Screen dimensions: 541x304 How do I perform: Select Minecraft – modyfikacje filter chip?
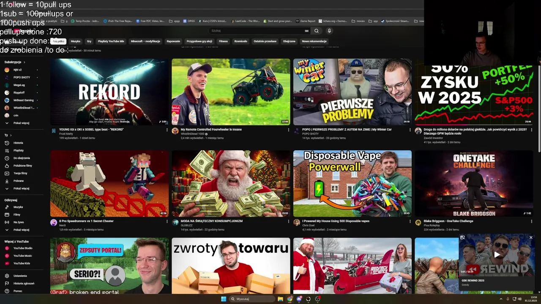click(145, 41)
